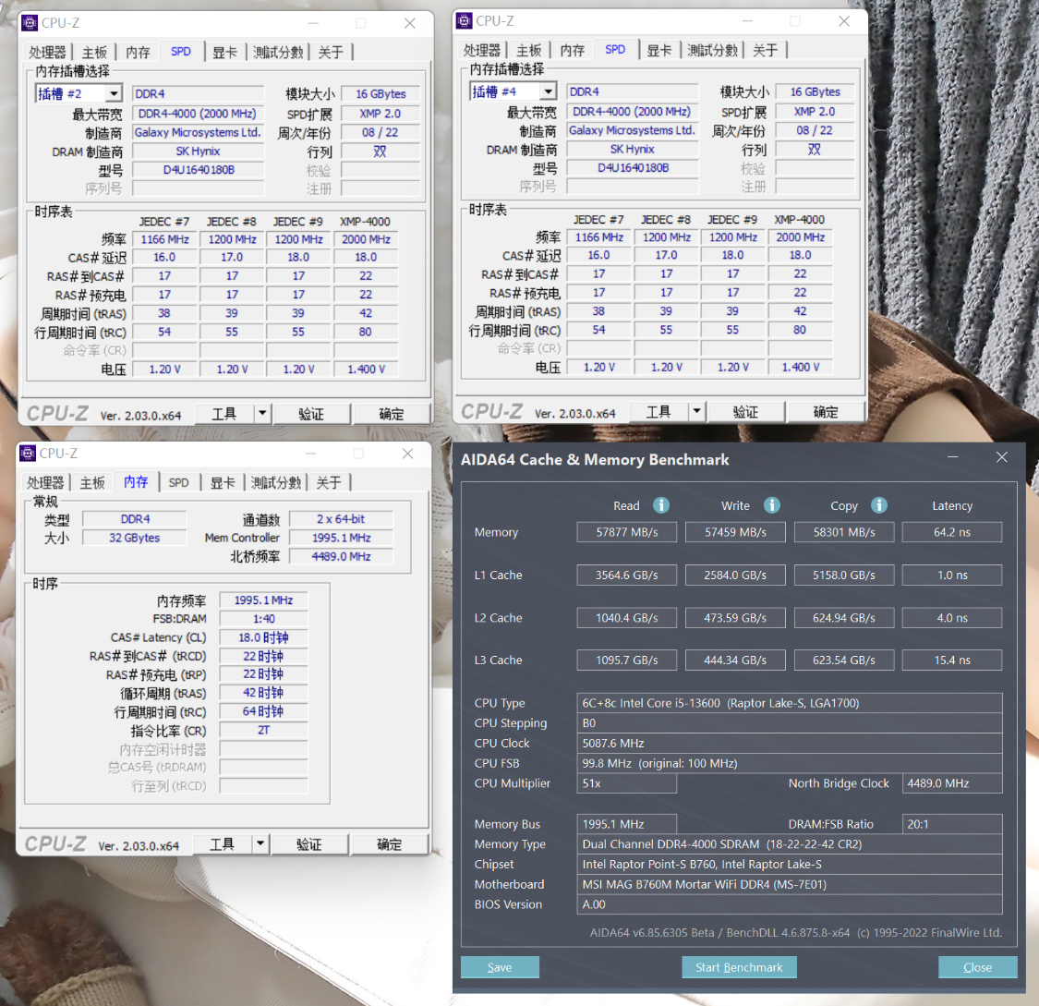Select 内存 tab in the memory window
Screen dimensions: 1039x1006
(x=137, y=482)
